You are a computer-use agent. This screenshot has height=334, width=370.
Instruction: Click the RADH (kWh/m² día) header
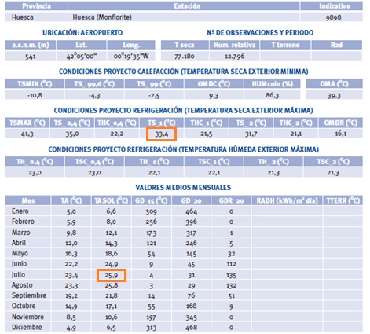287,200
